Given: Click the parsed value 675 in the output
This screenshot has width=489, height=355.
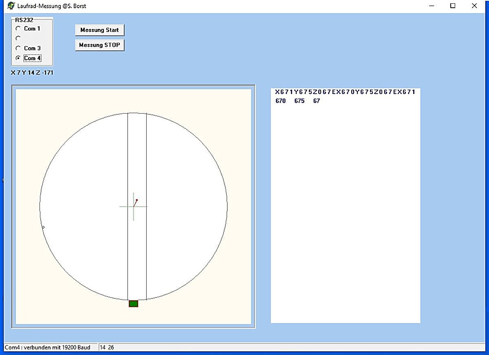Looking at the screenshot, I should click(x=299, y=101).
